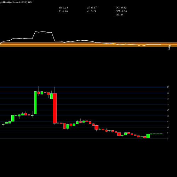Click the 27 price axis label
The image size is (177, 177).
click(168, 110)
